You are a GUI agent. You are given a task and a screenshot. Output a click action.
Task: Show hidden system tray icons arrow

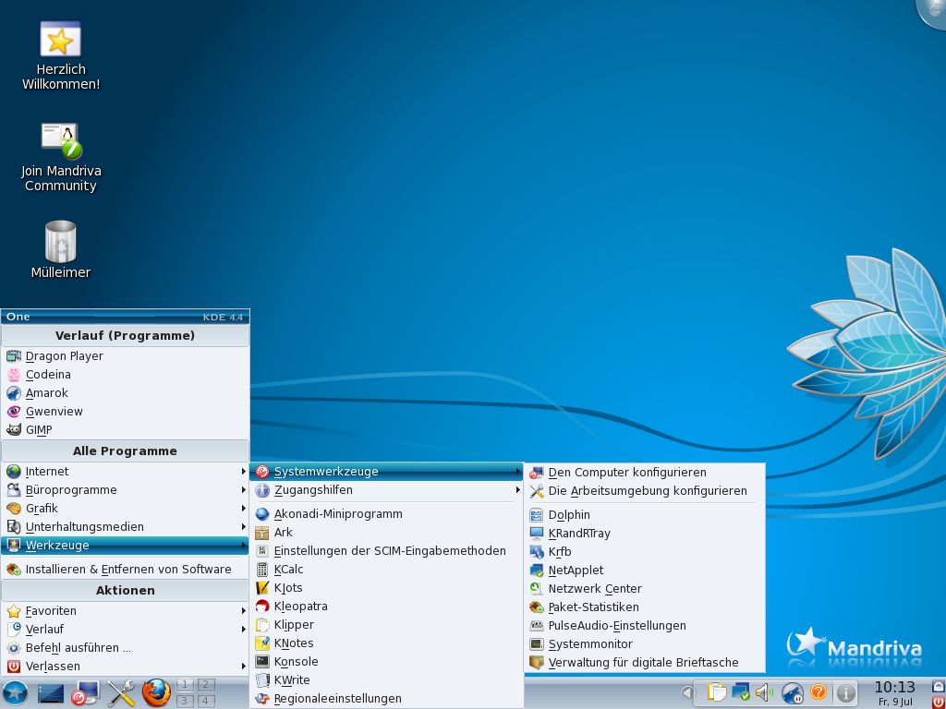[687, 692]
